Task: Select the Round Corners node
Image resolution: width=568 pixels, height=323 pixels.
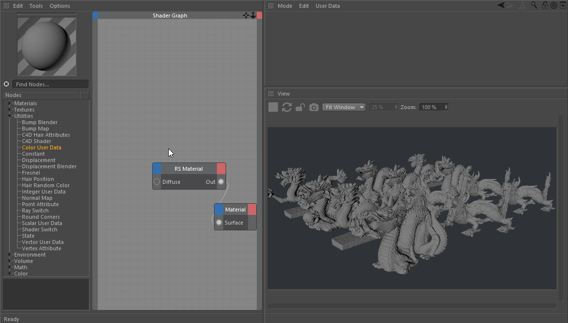Action: (x=40, y=217)
